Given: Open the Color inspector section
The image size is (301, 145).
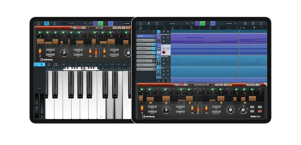Looking at the screenshot, I should coord(146,69).
